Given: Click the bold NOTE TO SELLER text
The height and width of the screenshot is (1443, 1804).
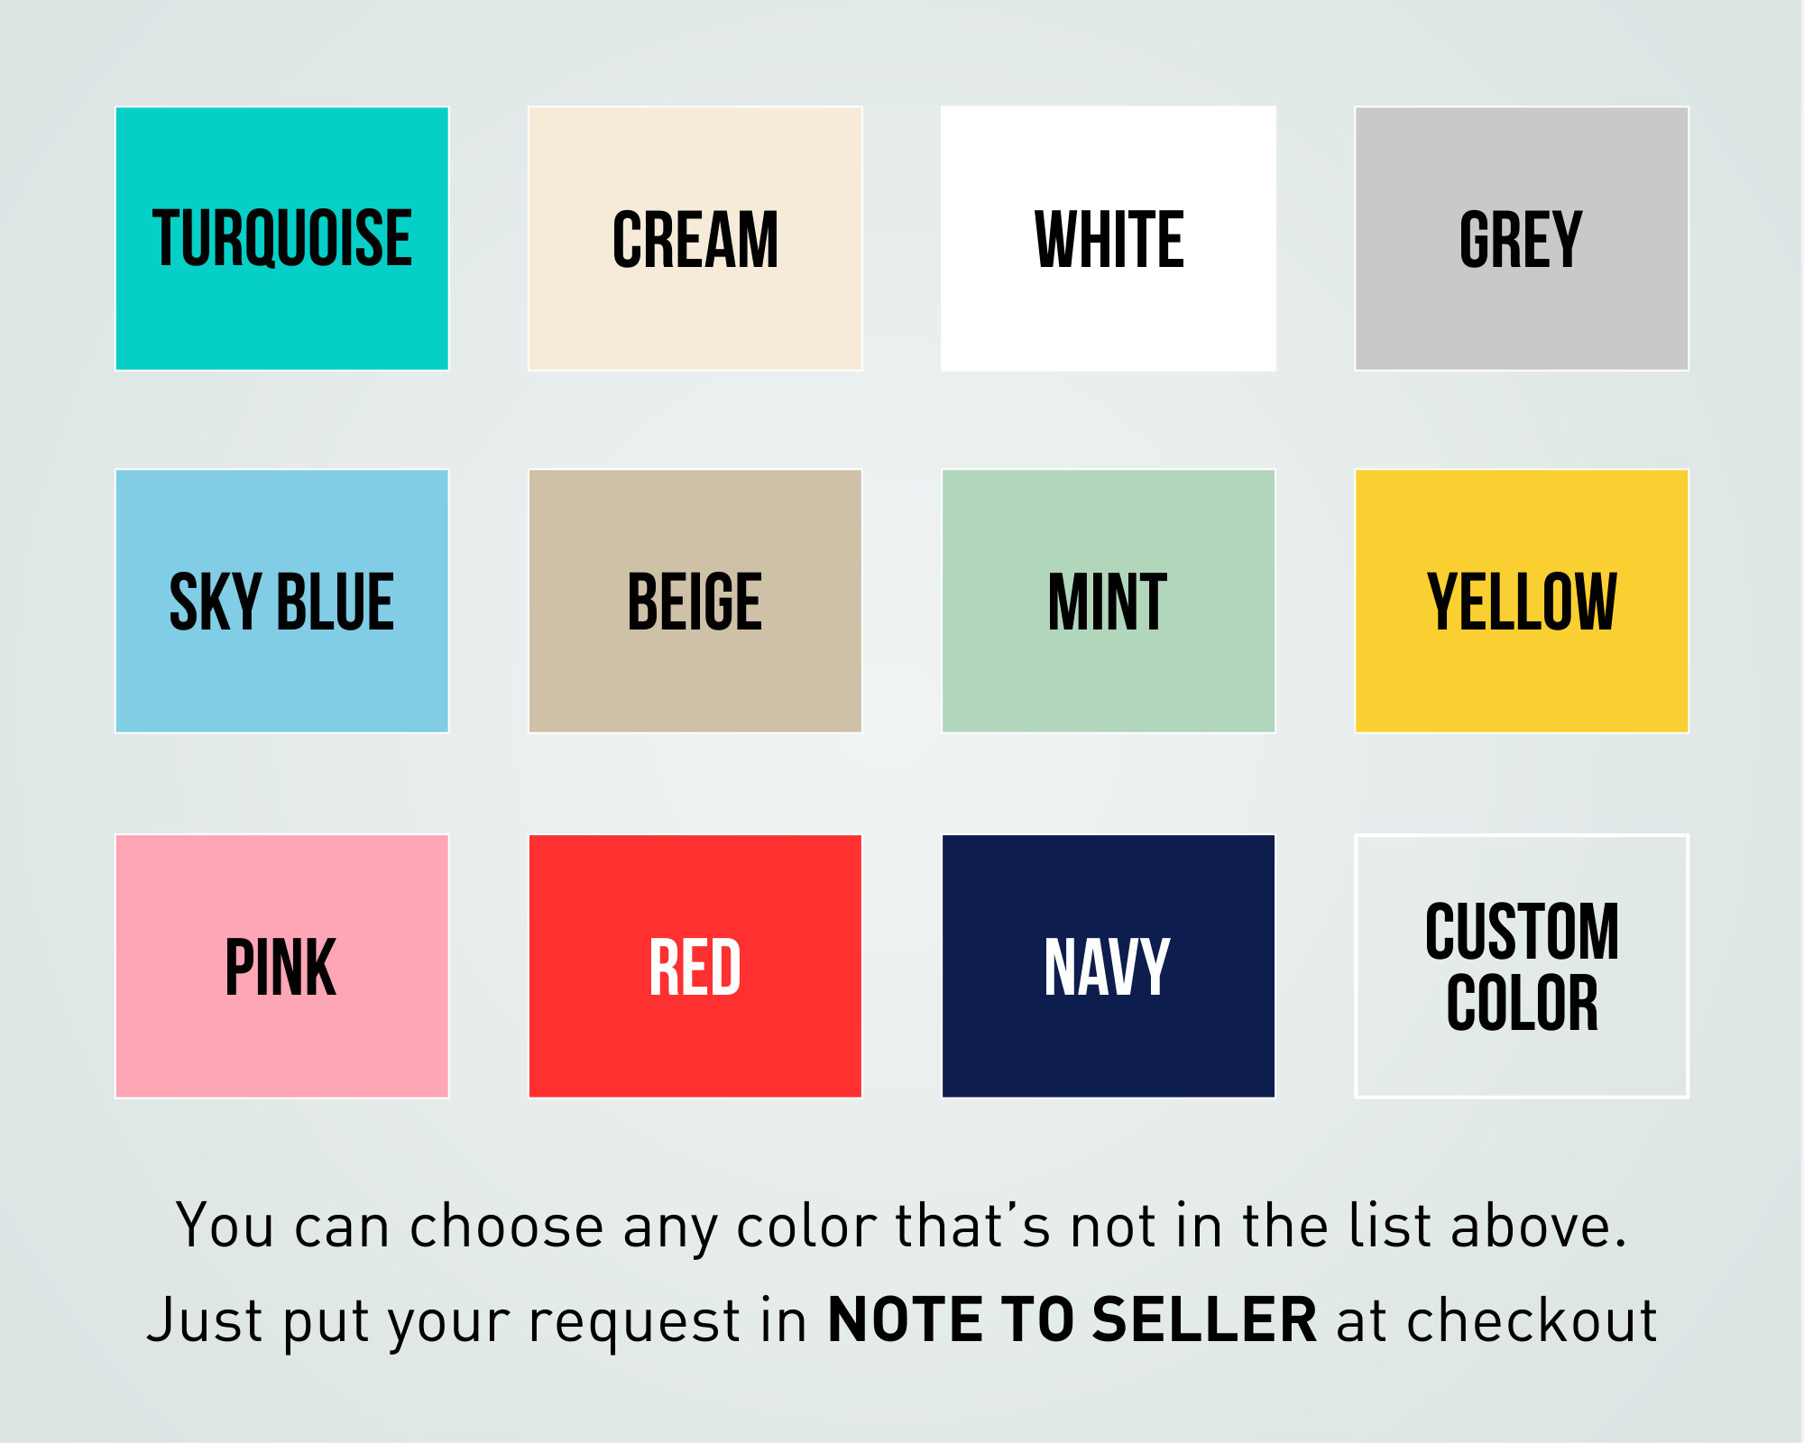Looking at the screenshot, I should pos(1072,1319).
